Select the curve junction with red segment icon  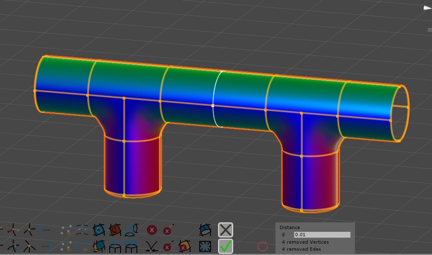pos(13,230)
